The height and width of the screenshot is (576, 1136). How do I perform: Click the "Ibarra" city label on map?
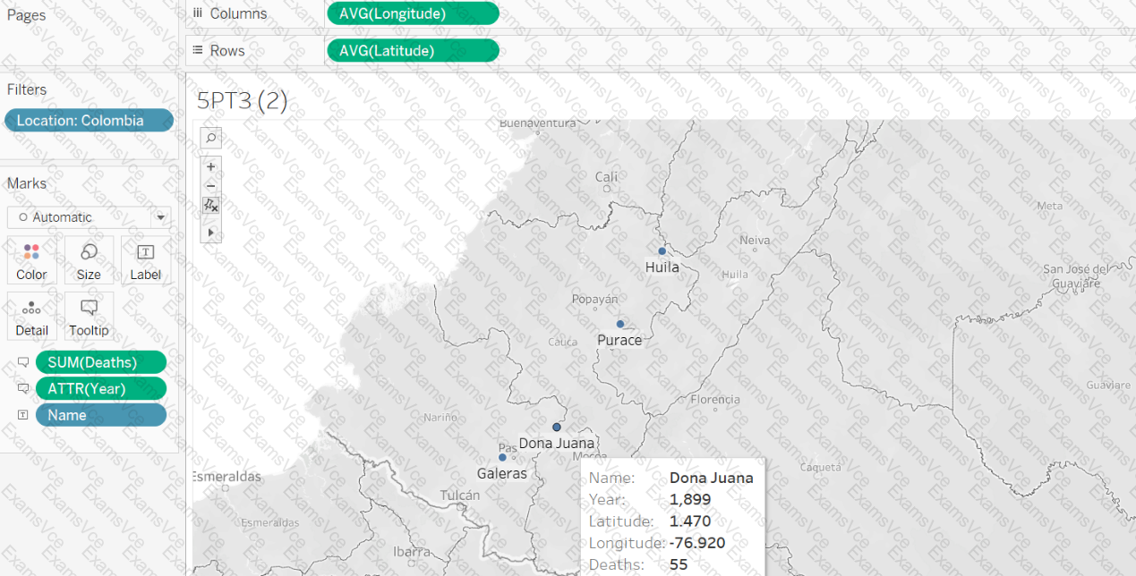pyautogui.click(x=412, y=552)
